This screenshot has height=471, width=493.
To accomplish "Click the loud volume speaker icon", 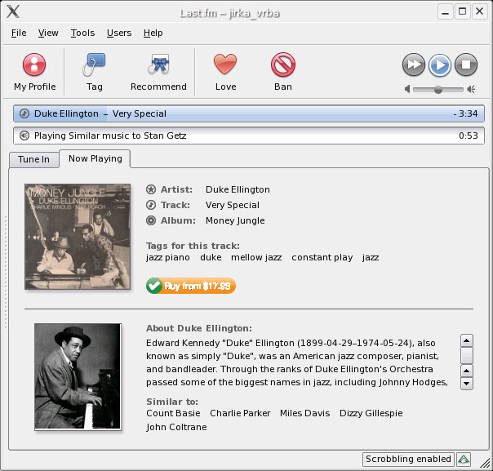I will (x=471, y=89).
